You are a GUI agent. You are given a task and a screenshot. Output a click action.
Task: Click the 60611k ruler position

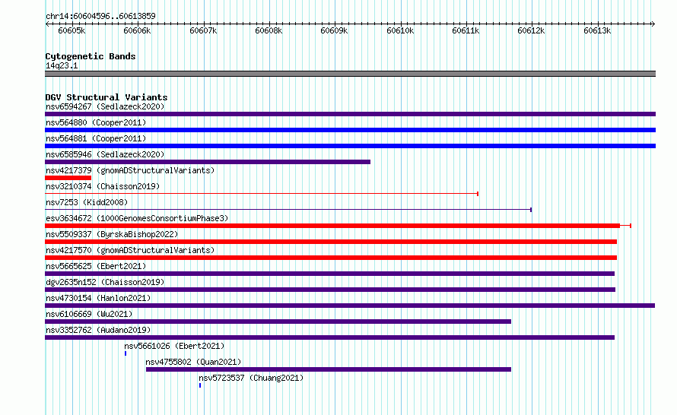tap(466, 30)
